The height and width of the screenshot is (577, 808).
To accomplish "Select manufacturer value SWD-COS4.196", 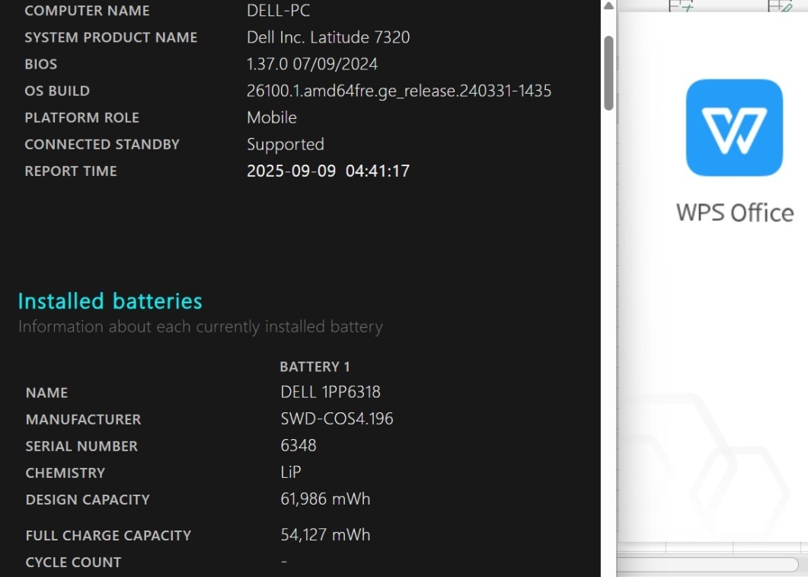I will [x=337, y=419].
